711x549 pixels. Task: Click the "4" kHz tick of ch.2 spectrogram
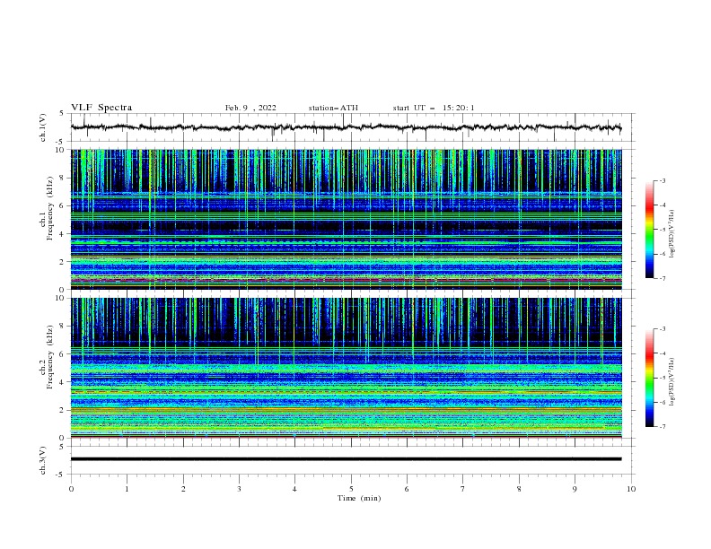(x=62, y=382)
